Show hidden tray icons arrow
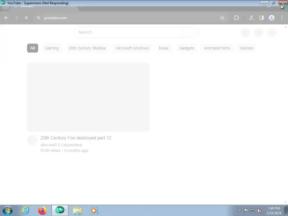Viewport: 288px width, 216px height. [239, 211]
